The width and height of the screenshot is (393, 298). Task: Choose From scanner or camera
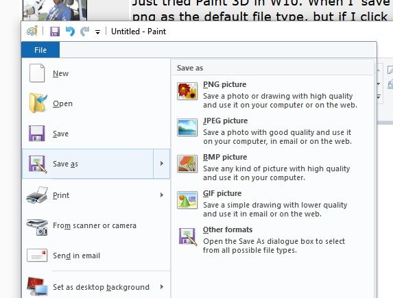point(96,225)
